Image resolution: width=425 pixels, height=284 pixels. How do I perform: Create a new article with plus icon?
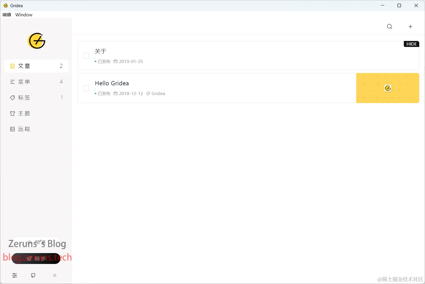(x=410, y=27)
